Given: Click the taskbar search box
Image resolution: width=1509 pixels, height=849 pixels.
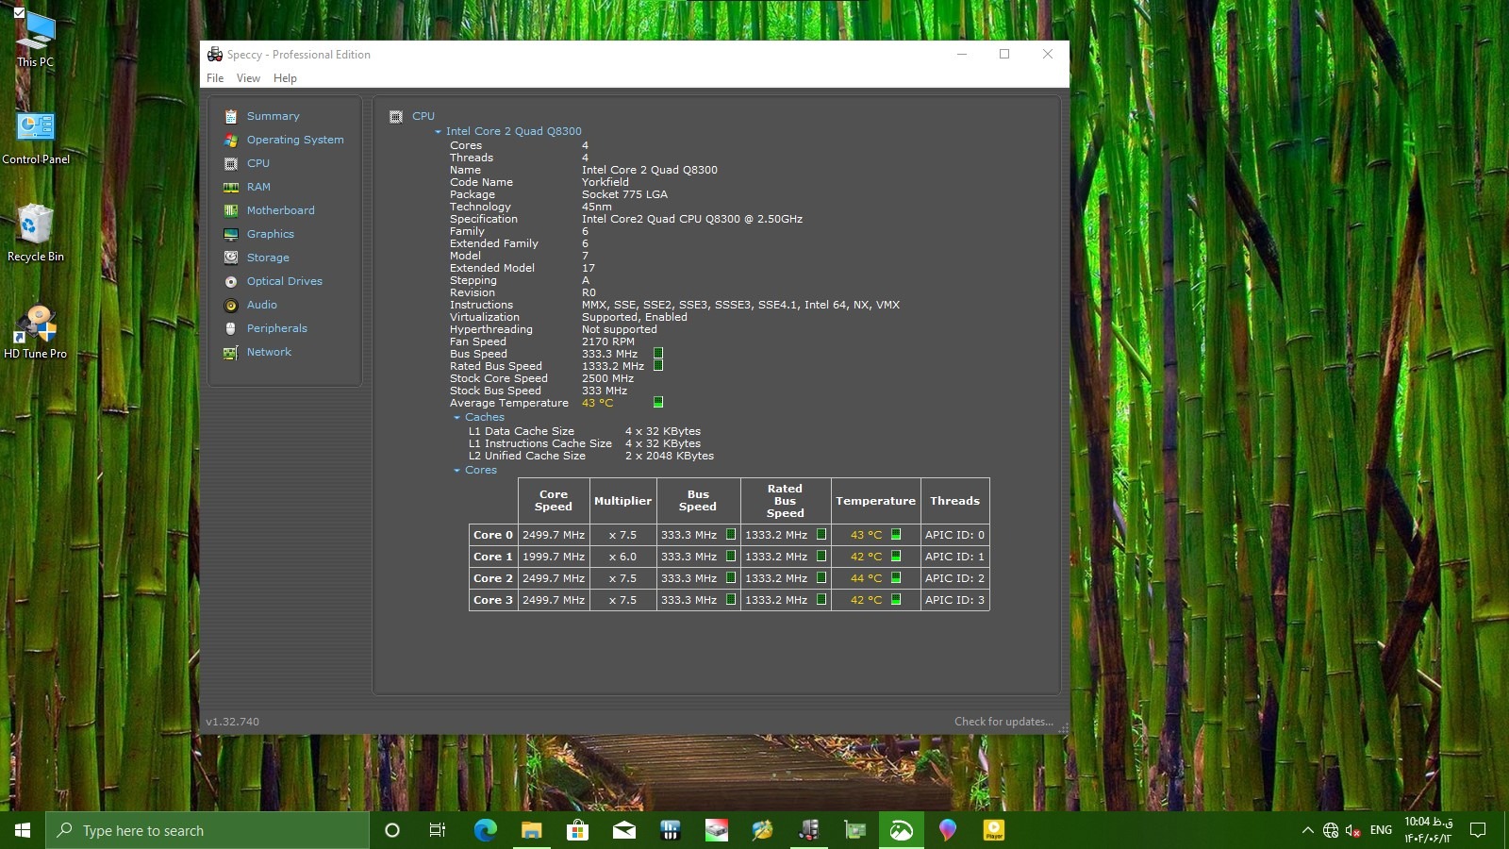Looking at the screenshot, I should click(207, 830).
